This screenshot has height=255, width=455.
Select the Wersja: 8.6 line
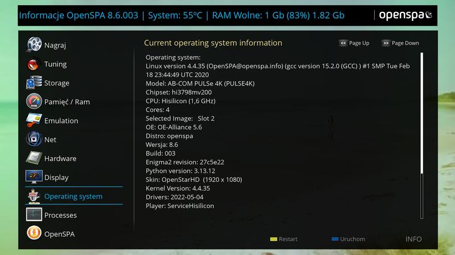162,144
